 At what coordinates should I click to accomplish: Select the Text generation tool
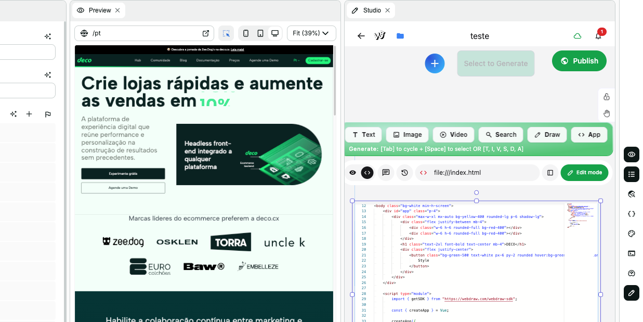tap(363, 134)
